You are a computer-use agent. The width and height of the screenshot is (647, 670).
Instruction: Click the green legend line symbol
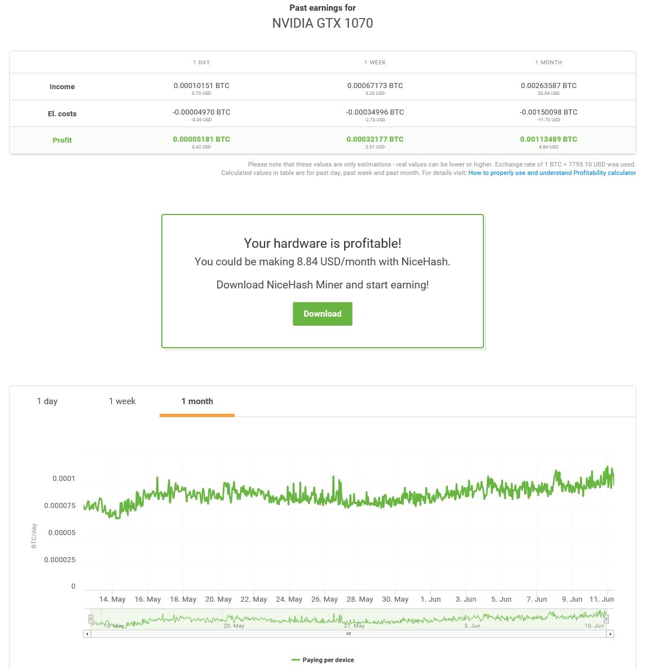point(296,660)
